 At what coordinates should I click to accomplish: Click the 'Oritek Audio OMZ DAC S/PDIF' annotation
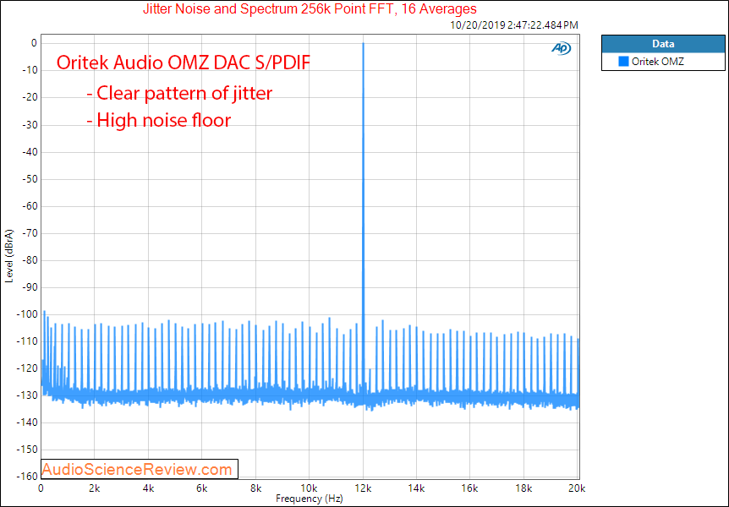pos(184,63)
